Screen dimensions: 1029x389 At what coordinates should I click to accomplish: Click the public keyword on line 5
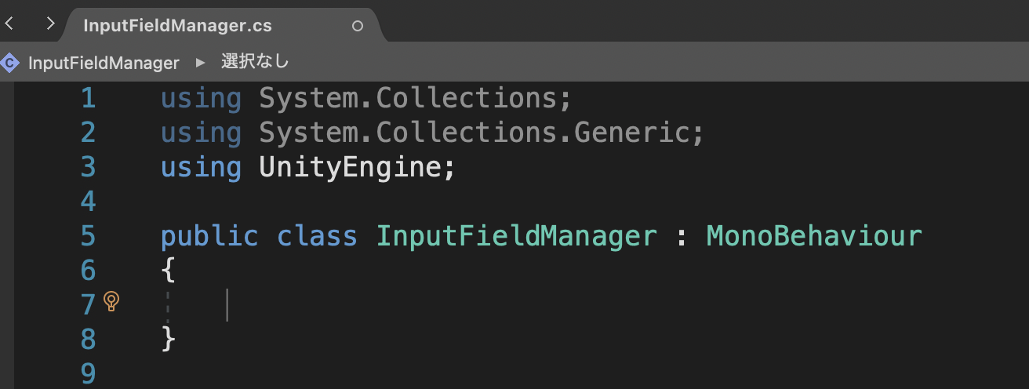(209, 237)
